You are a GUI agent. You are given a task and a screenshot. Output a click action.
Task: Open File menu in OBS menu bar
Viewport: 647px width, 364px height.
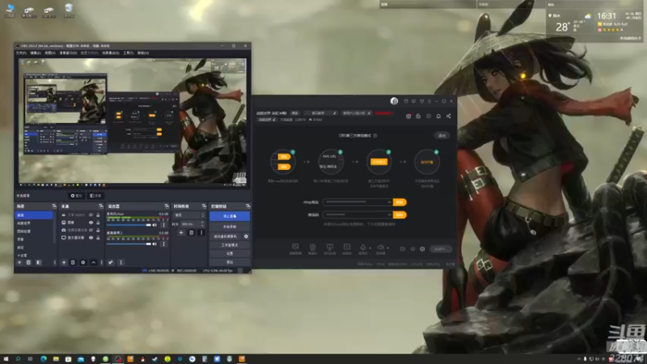(21, 53)
